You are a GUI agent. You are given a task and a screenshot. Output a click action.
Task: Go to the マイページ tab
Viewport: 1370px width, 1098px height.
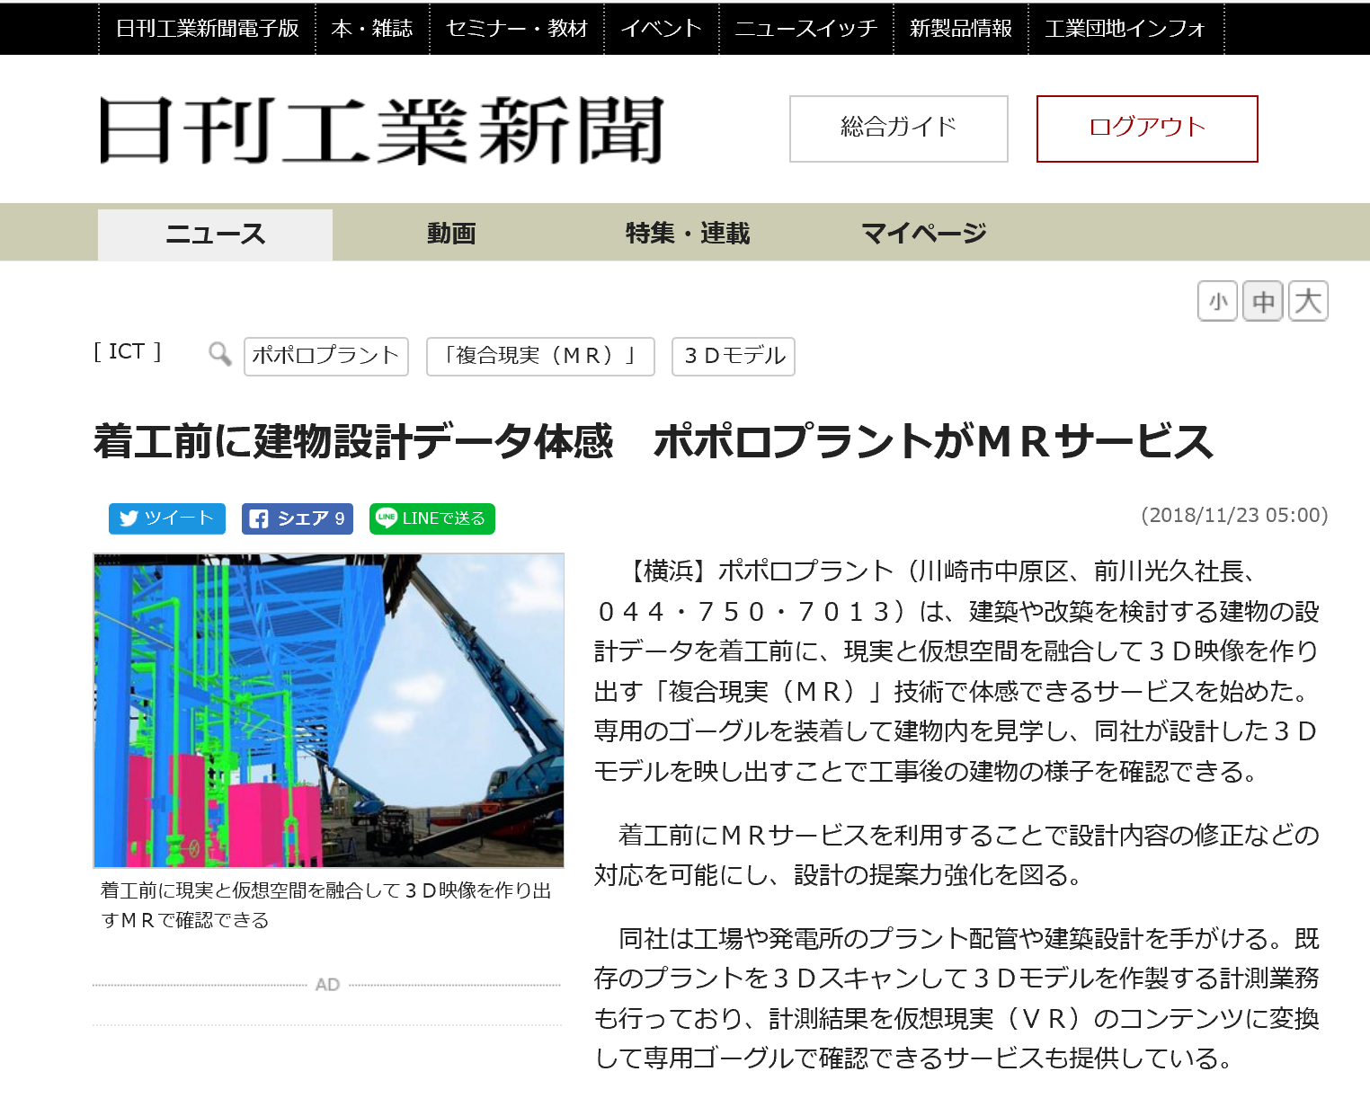tap(924, 234)
